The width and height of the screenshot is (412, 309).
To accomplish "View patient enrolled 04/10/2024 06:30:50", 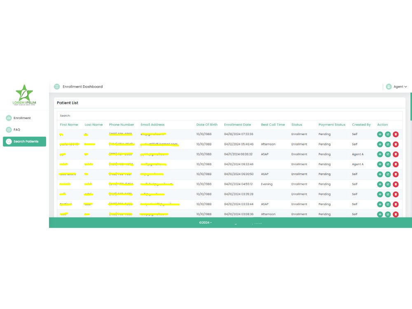I will pos(380,174).
